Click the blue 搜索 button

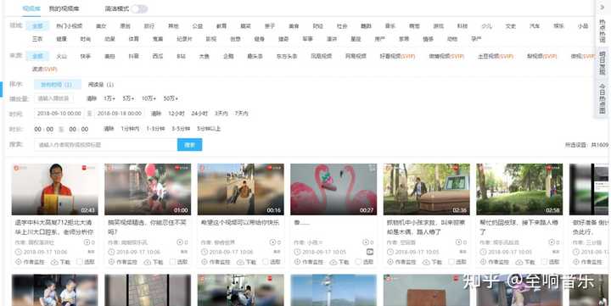pyautogui.click(x=190, y=145)
